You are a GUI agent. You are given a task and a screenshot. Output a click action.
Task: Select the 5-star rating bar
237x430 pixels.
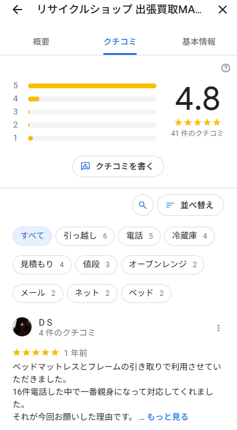[x=93, y=86]
